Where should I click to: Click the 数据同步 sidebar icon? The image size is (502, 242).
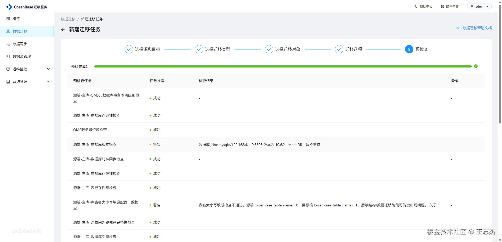[8, 44]
